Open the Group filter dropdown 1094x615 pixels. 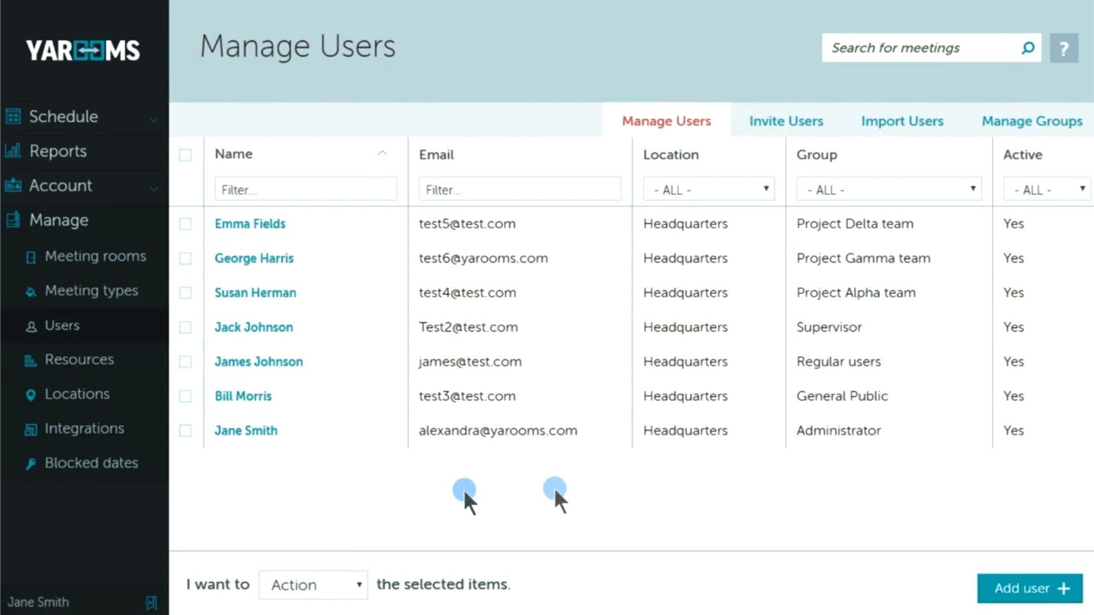tap(888, 189)
